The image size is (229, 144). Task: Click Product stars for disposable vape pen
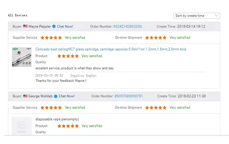click(x=68, y=126)
